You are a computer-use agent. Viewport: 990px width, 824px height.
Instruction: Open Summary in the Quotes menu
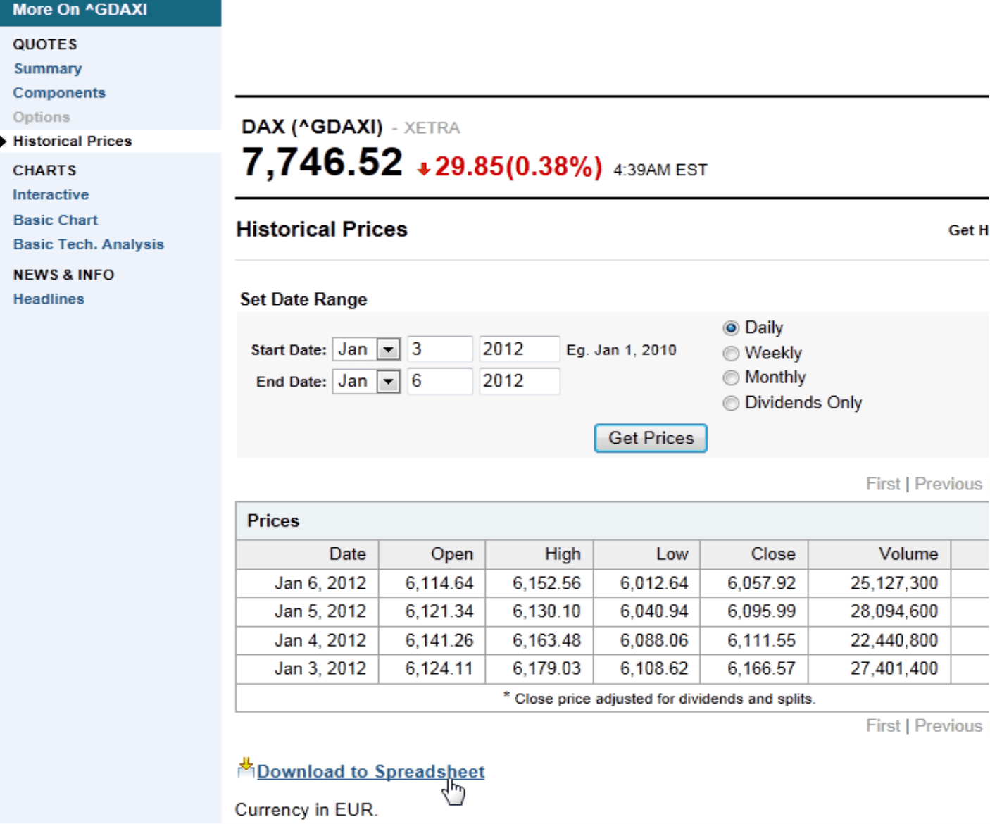pos(48,68)
